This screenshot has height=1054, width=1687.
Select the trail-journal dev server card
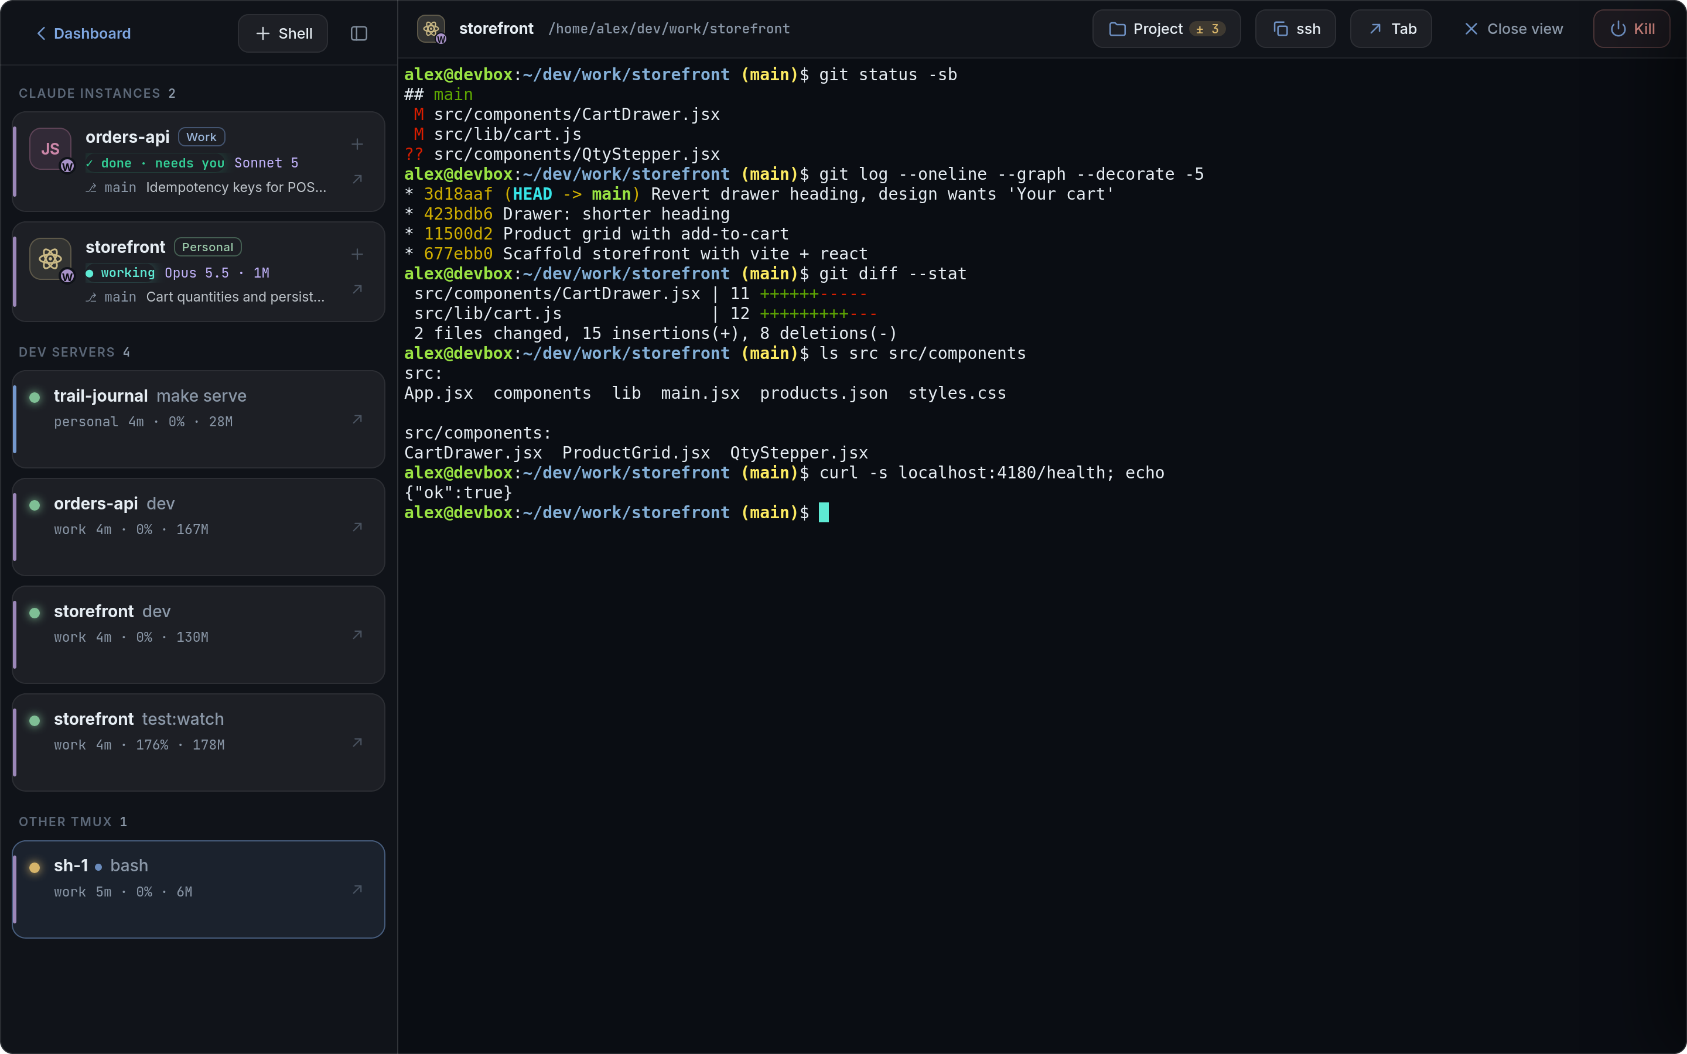click(x=198, y=419)
